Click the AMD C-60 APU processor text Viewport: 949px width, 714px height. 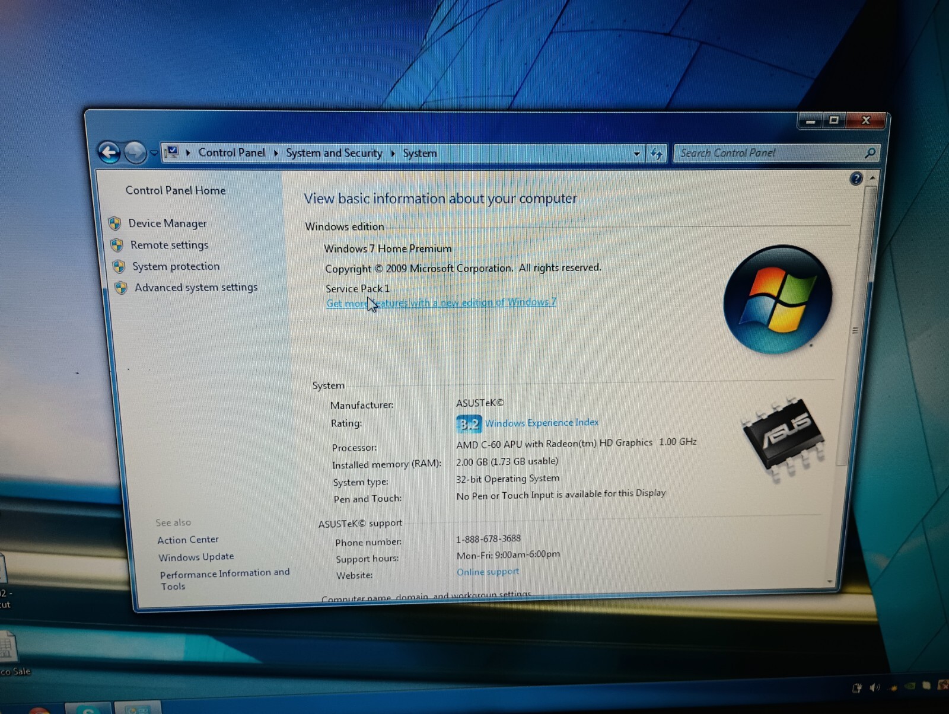tap(577, 442)
